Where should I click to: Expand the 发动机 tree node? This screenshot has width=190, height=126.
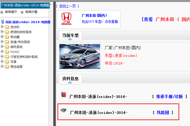(2, 26)
